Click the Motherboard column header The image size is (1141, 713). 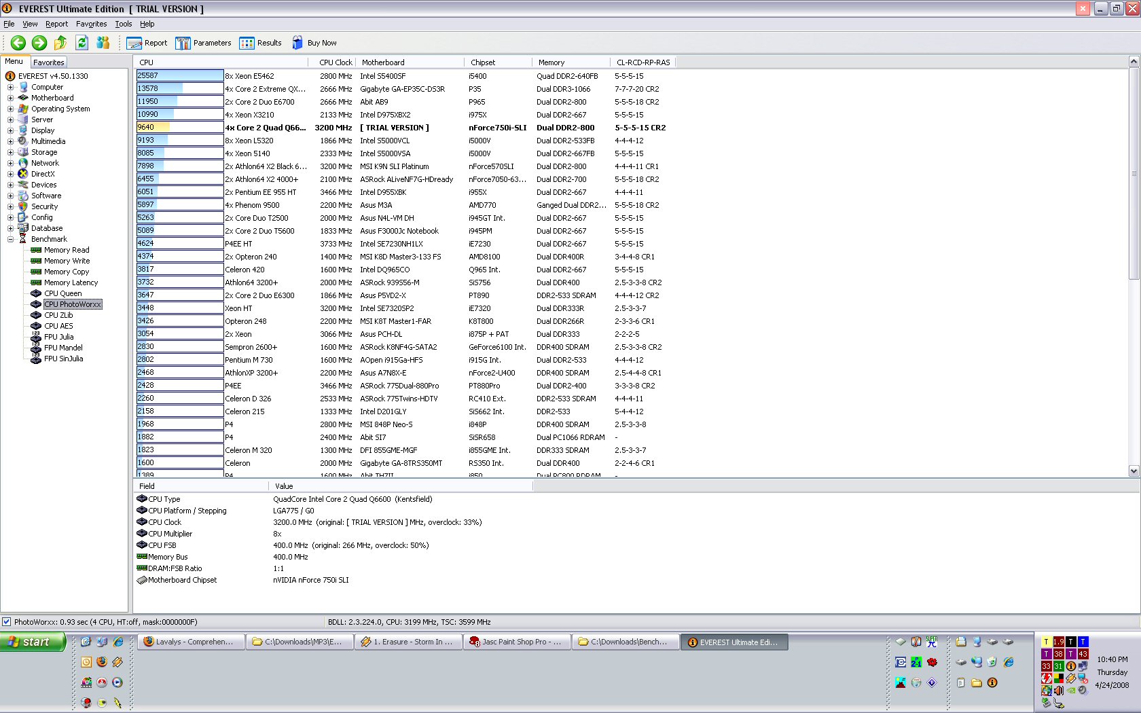click(410, 62)
